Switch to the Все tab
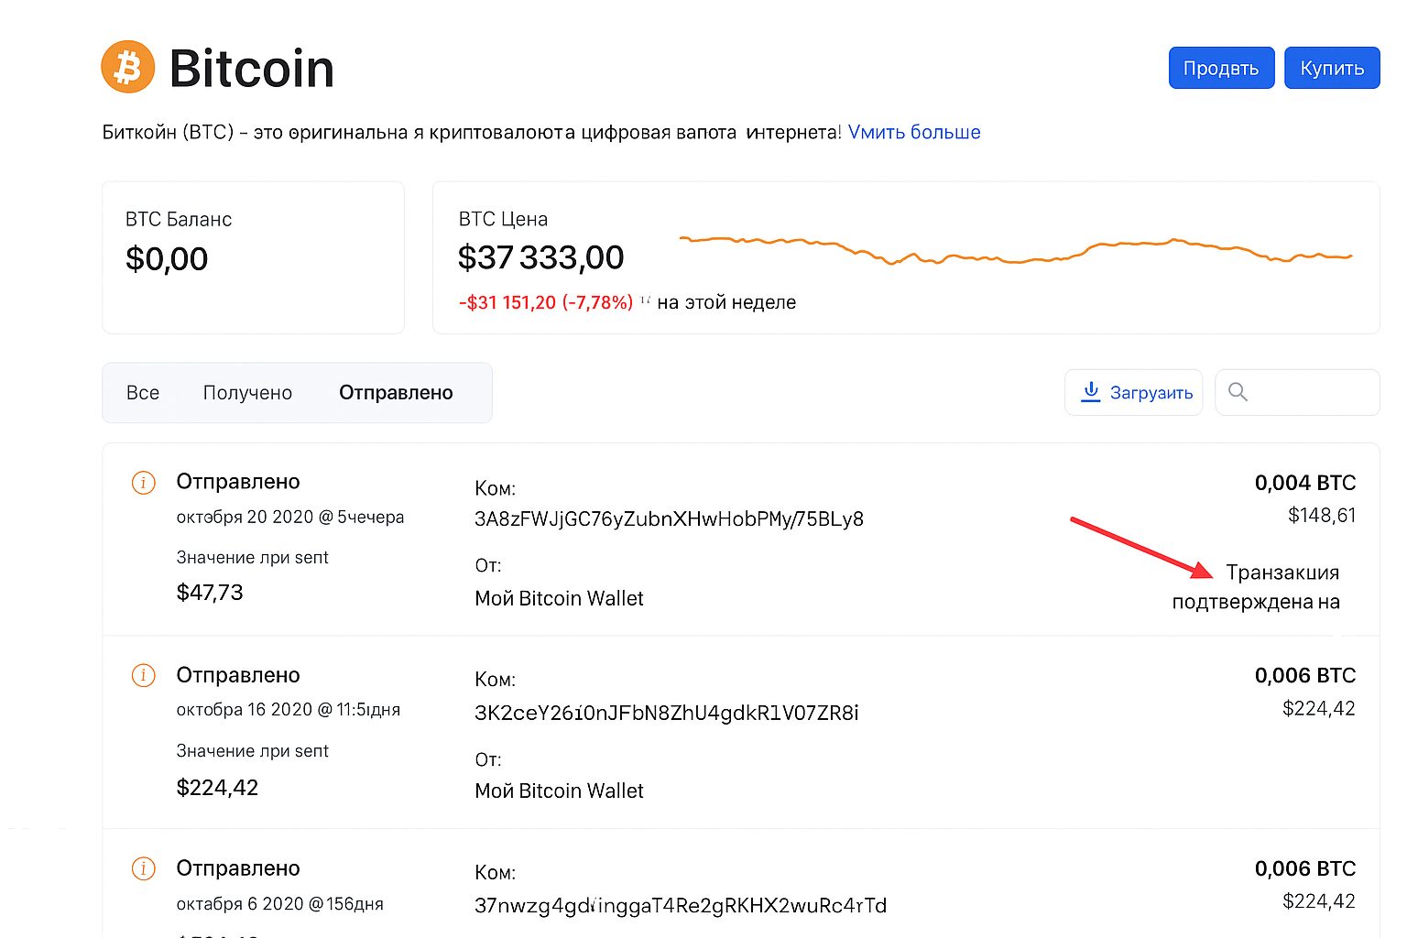1407x938 pixels. 142,392
